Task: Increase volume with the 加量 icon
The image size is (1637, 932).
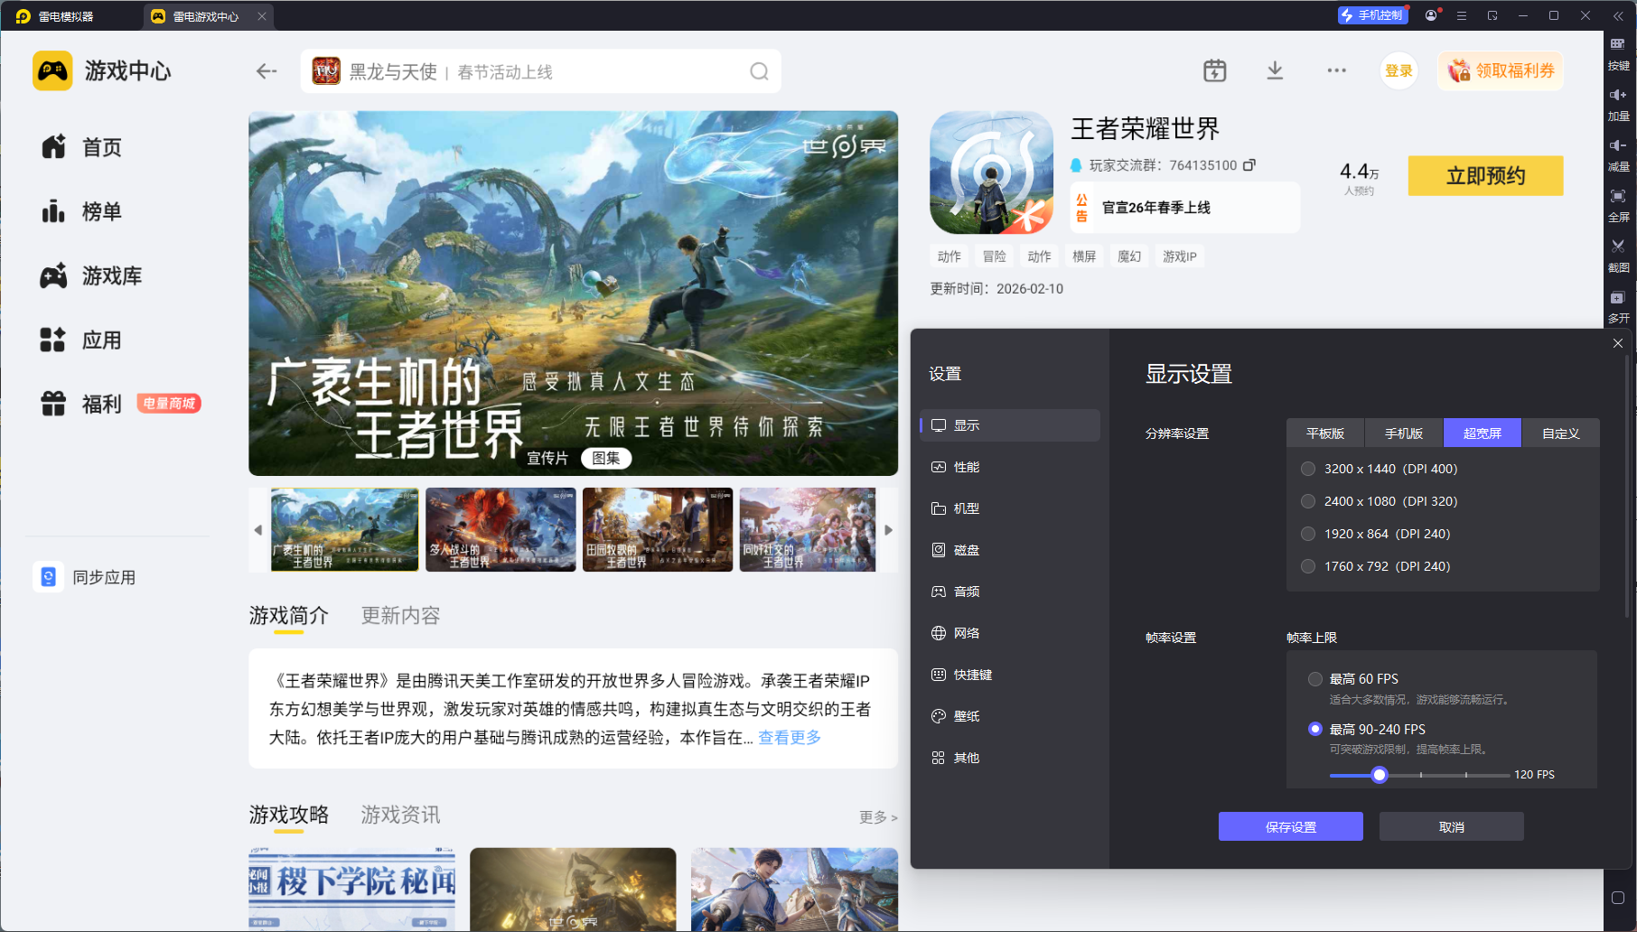Action: (x=1618, y=104)
